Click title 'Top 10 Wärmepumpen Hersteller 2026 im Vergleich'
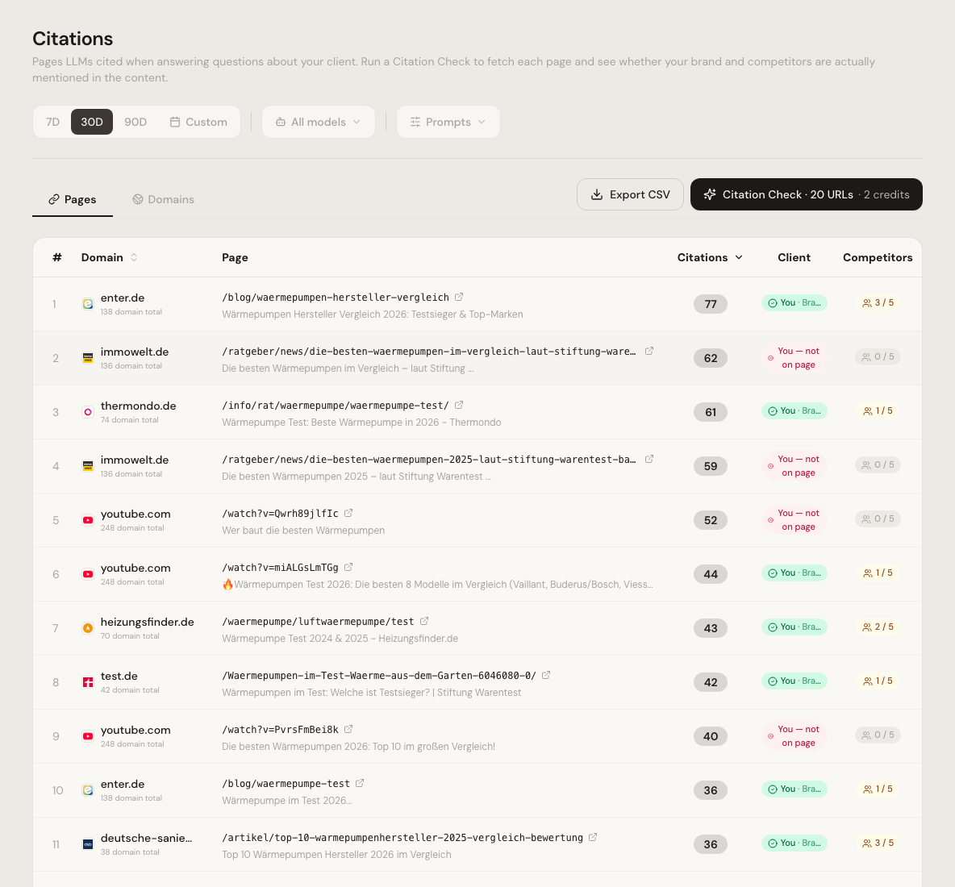 click(336, 855)
